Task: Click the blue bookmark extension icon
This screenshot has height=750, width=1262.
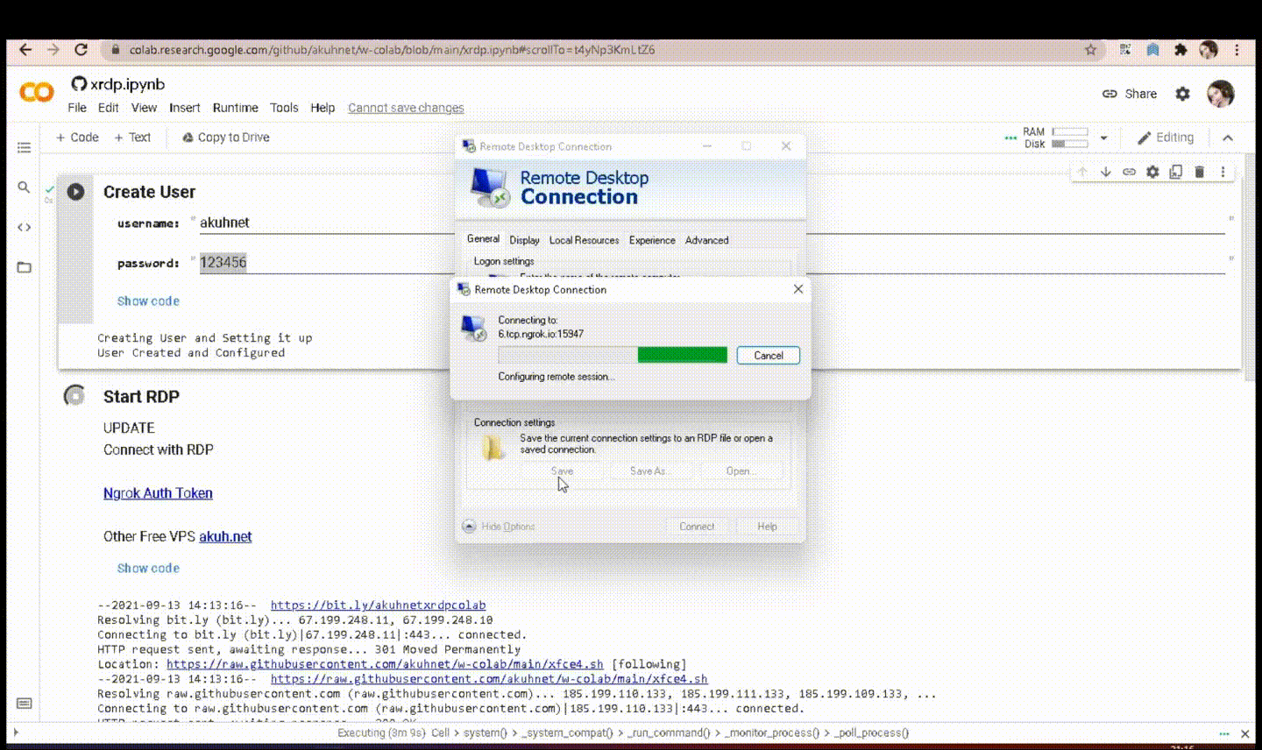Action: [1152, 50]
